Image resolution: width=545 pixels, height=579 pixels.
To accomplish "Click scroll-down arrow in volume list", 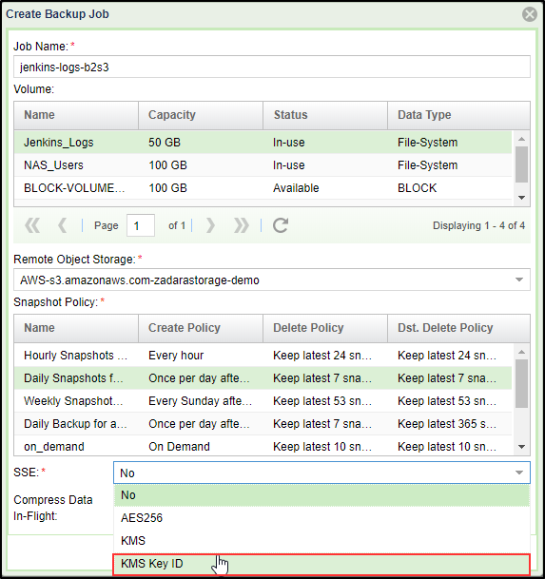I will tap(521, 198).
